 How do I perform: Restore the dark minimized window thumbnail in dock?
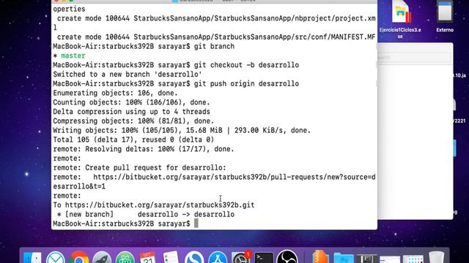(x=366, y=259)
